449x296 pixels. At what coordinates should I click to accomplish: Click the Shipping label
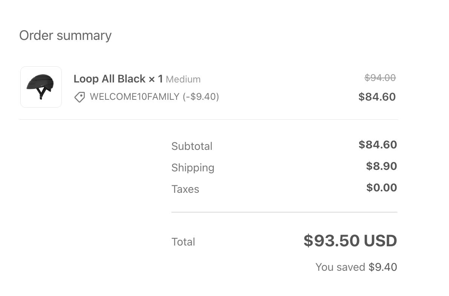[x=192, y=168]
